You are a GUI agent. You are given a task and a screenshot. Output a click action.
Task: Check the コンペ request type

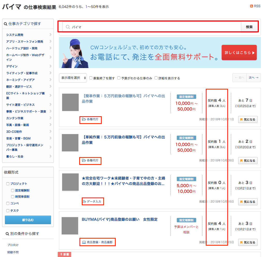click(8, 203)
